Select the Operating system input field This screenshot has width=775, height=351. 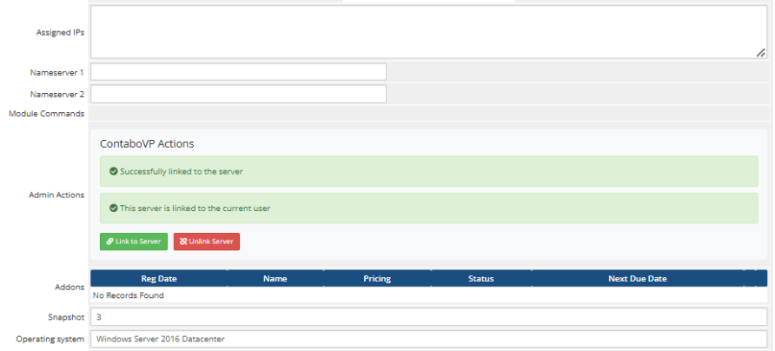(428, 339)
